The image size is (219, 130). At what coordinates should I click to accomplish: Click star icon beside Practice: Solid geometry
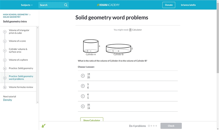[x=5, y=68]
